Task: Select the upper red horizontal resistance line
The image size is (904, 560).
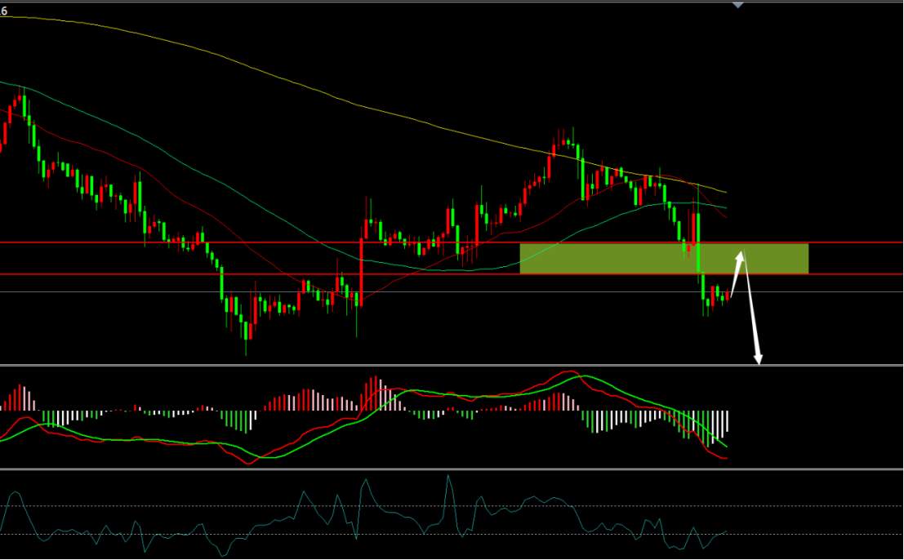Action: coord(452,242)
